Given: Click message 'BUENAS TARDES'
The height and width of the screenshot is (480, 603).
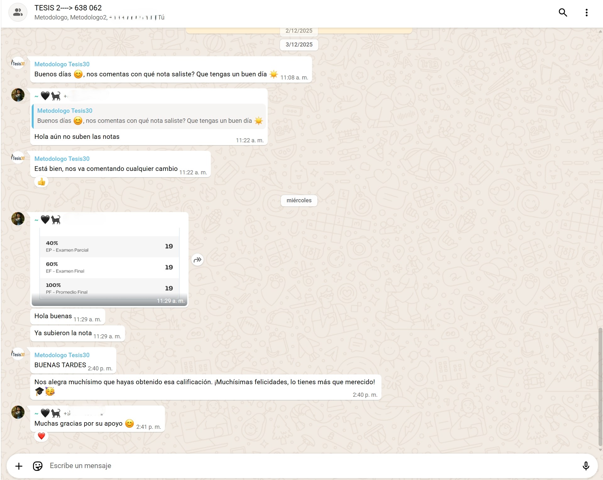Looking at the screenshot, I should pos(60,365).
